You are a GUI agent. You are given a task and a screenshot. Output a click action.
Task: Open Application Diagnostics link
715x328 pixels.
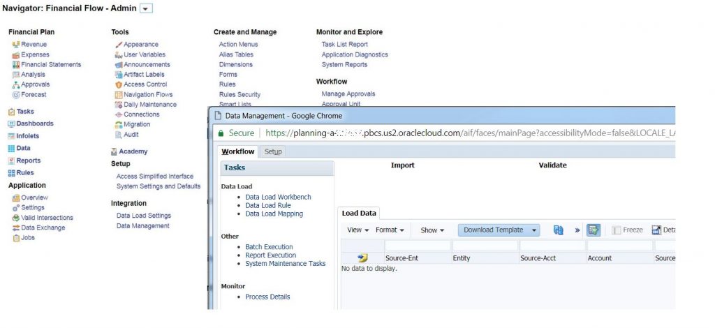pos(355,54)
